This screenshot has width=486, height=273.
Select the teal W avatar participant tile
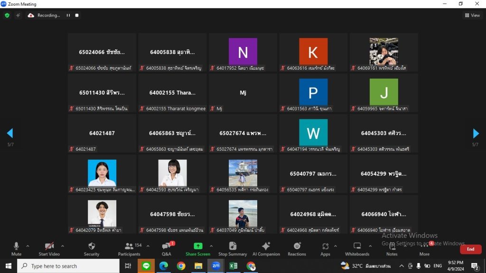coord(313,133)
